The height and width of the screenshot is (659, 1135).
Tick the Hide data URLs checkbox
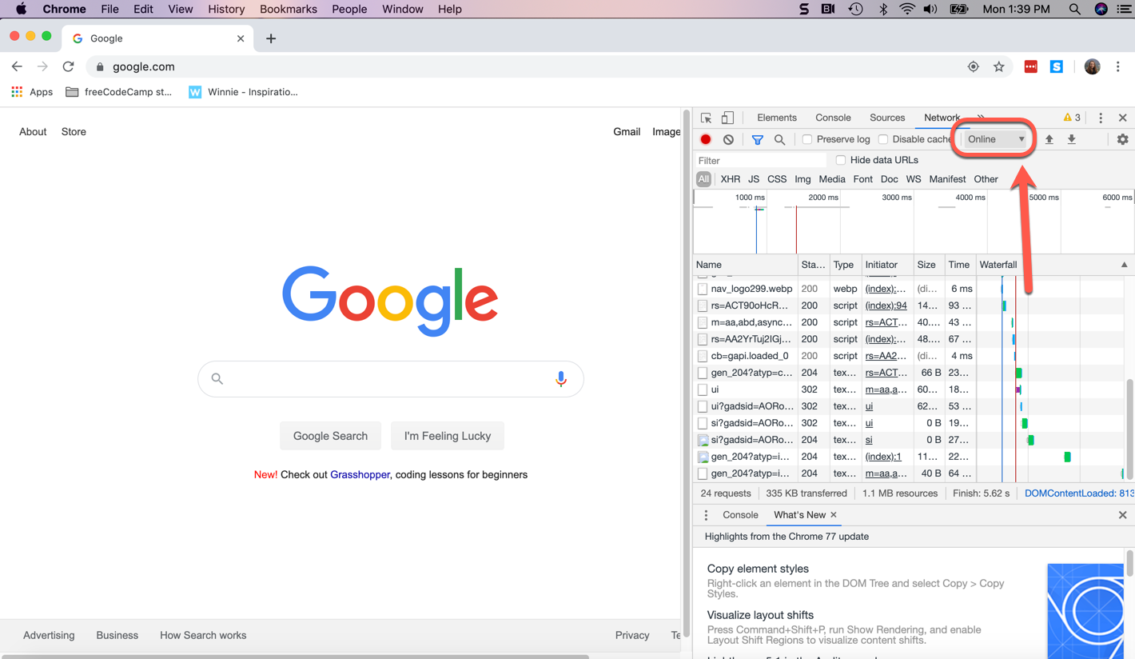[x=841, y=160]
